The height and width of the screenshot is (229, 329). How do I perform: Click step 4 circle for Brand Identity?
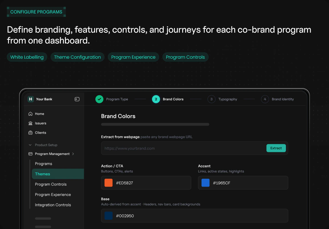coord(265,99)
